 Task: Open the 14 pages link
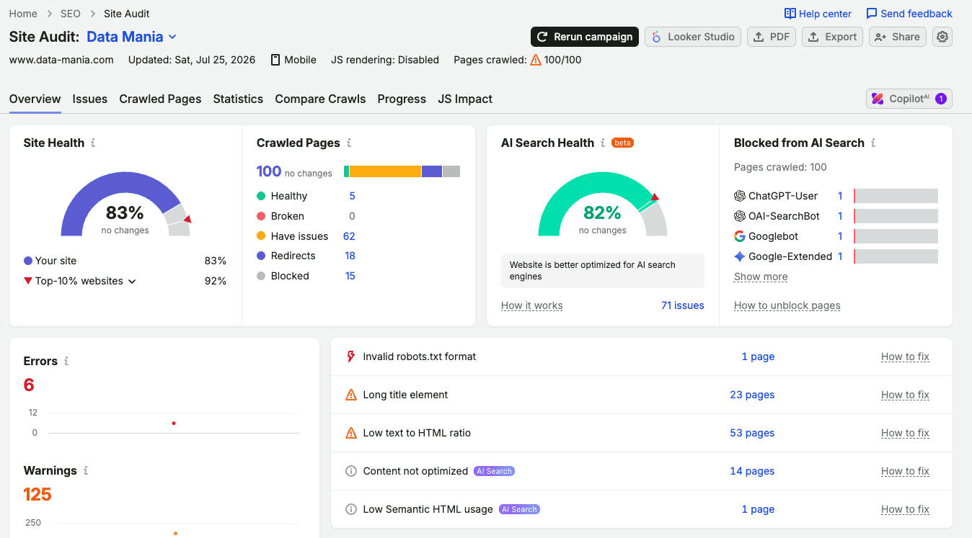(752, 471)
